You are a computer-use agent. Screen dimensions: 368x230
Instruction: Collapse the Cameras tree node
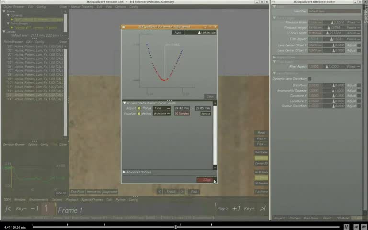[8, 15]
